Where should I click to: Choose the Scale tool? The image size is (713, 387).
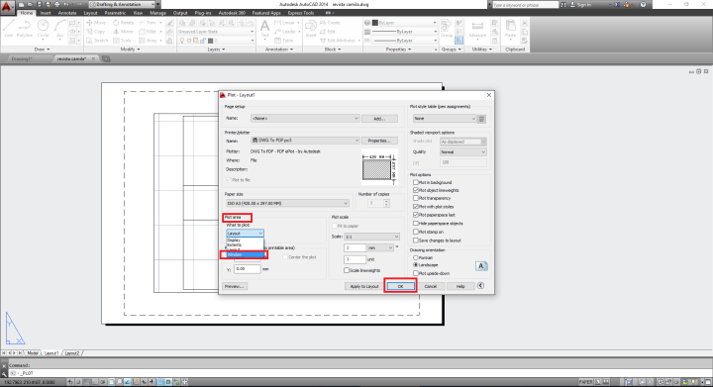123,41
